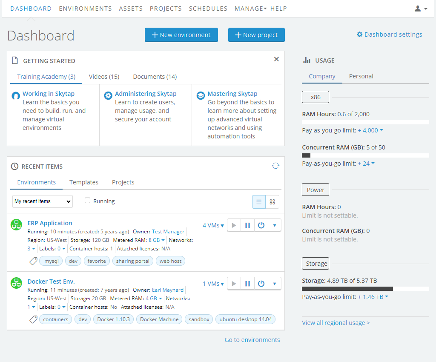Screen dimensions: 436x362
Task: Click owner Earl Maynard link
Action: tap(168, 290)
